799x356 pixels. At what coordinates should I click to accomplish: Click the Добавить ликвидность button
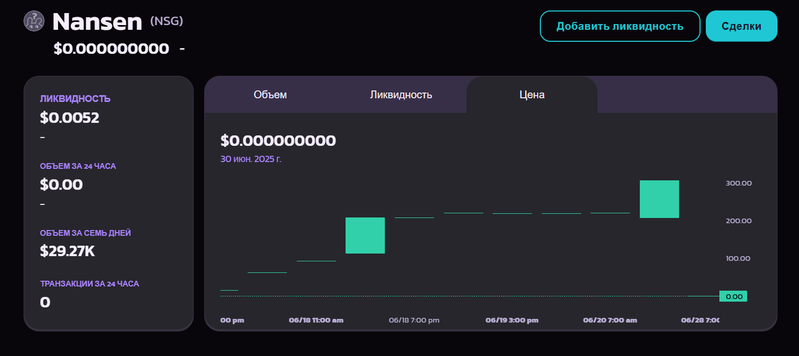pyautogui.click(x=619, y=26)
